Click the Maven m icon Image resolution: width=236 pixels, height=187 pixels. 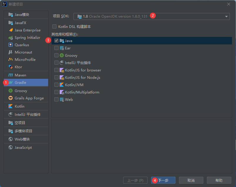point(11,75)
